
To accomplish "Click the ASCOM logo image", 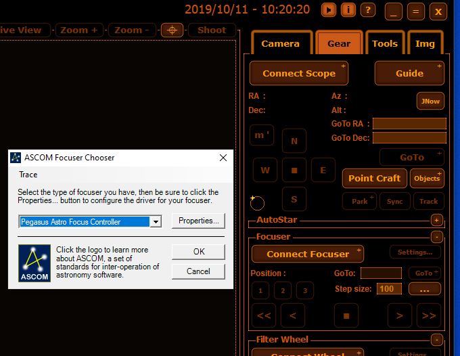I will coord(34,263).
